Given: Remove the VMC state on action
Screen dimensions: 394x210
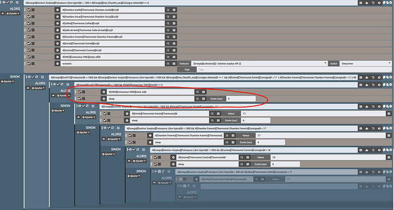Looking at the screenshot, I should 103,92.
